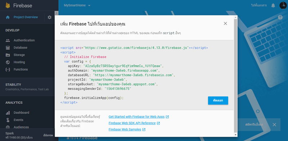Click the สมัครรับอีเมล subscribe button

[x=254, y=124]
